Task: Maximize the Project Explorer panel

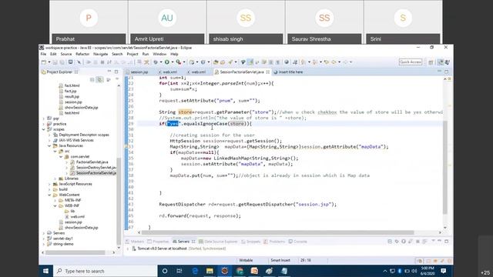Action: point(116,72)
